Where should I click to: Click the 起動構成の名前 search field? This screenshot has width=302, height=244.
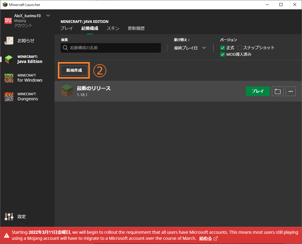tap(111, 48)
